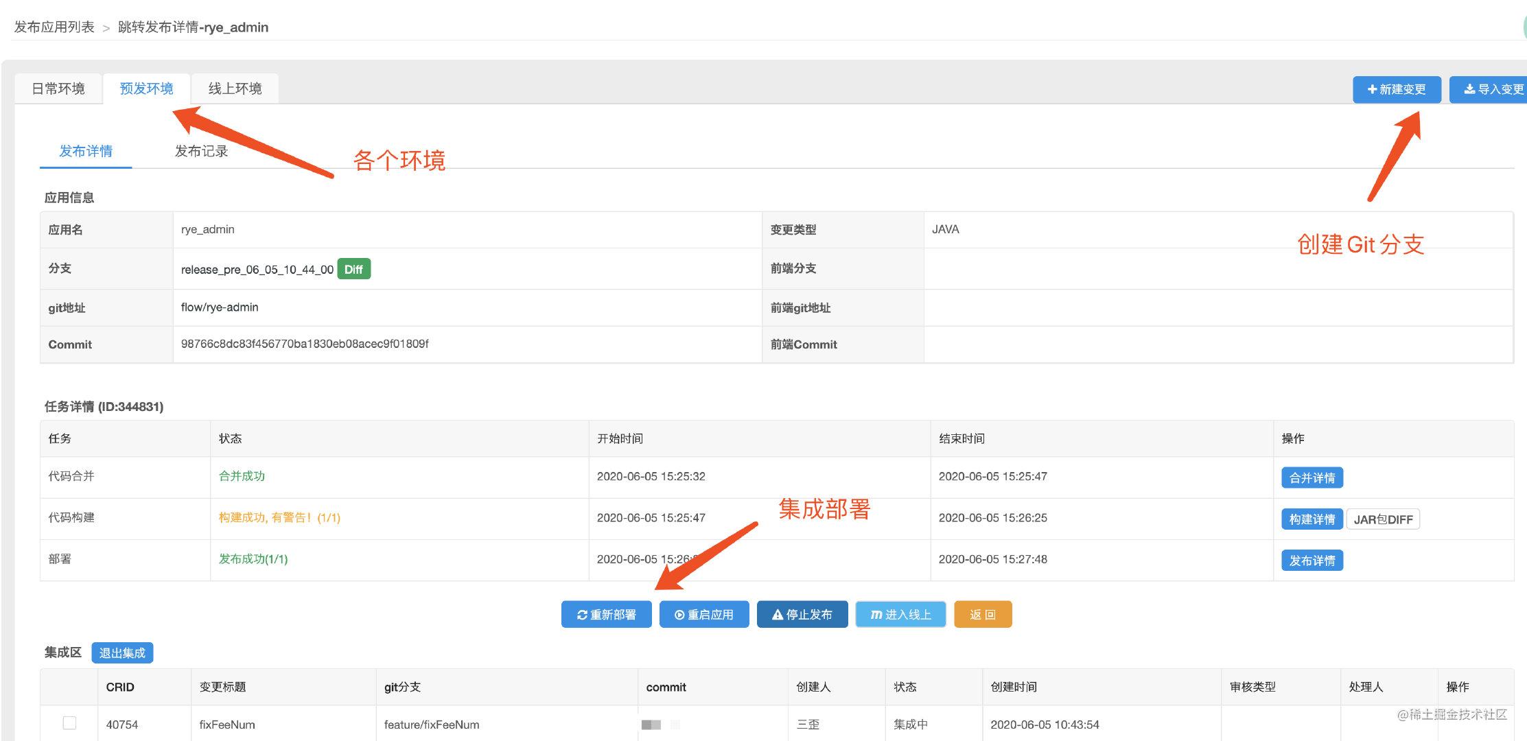This screenshot has width=1527, height=741.
Task: Open the 发布记录 sub-tab
Action: [x=201, y=151]
